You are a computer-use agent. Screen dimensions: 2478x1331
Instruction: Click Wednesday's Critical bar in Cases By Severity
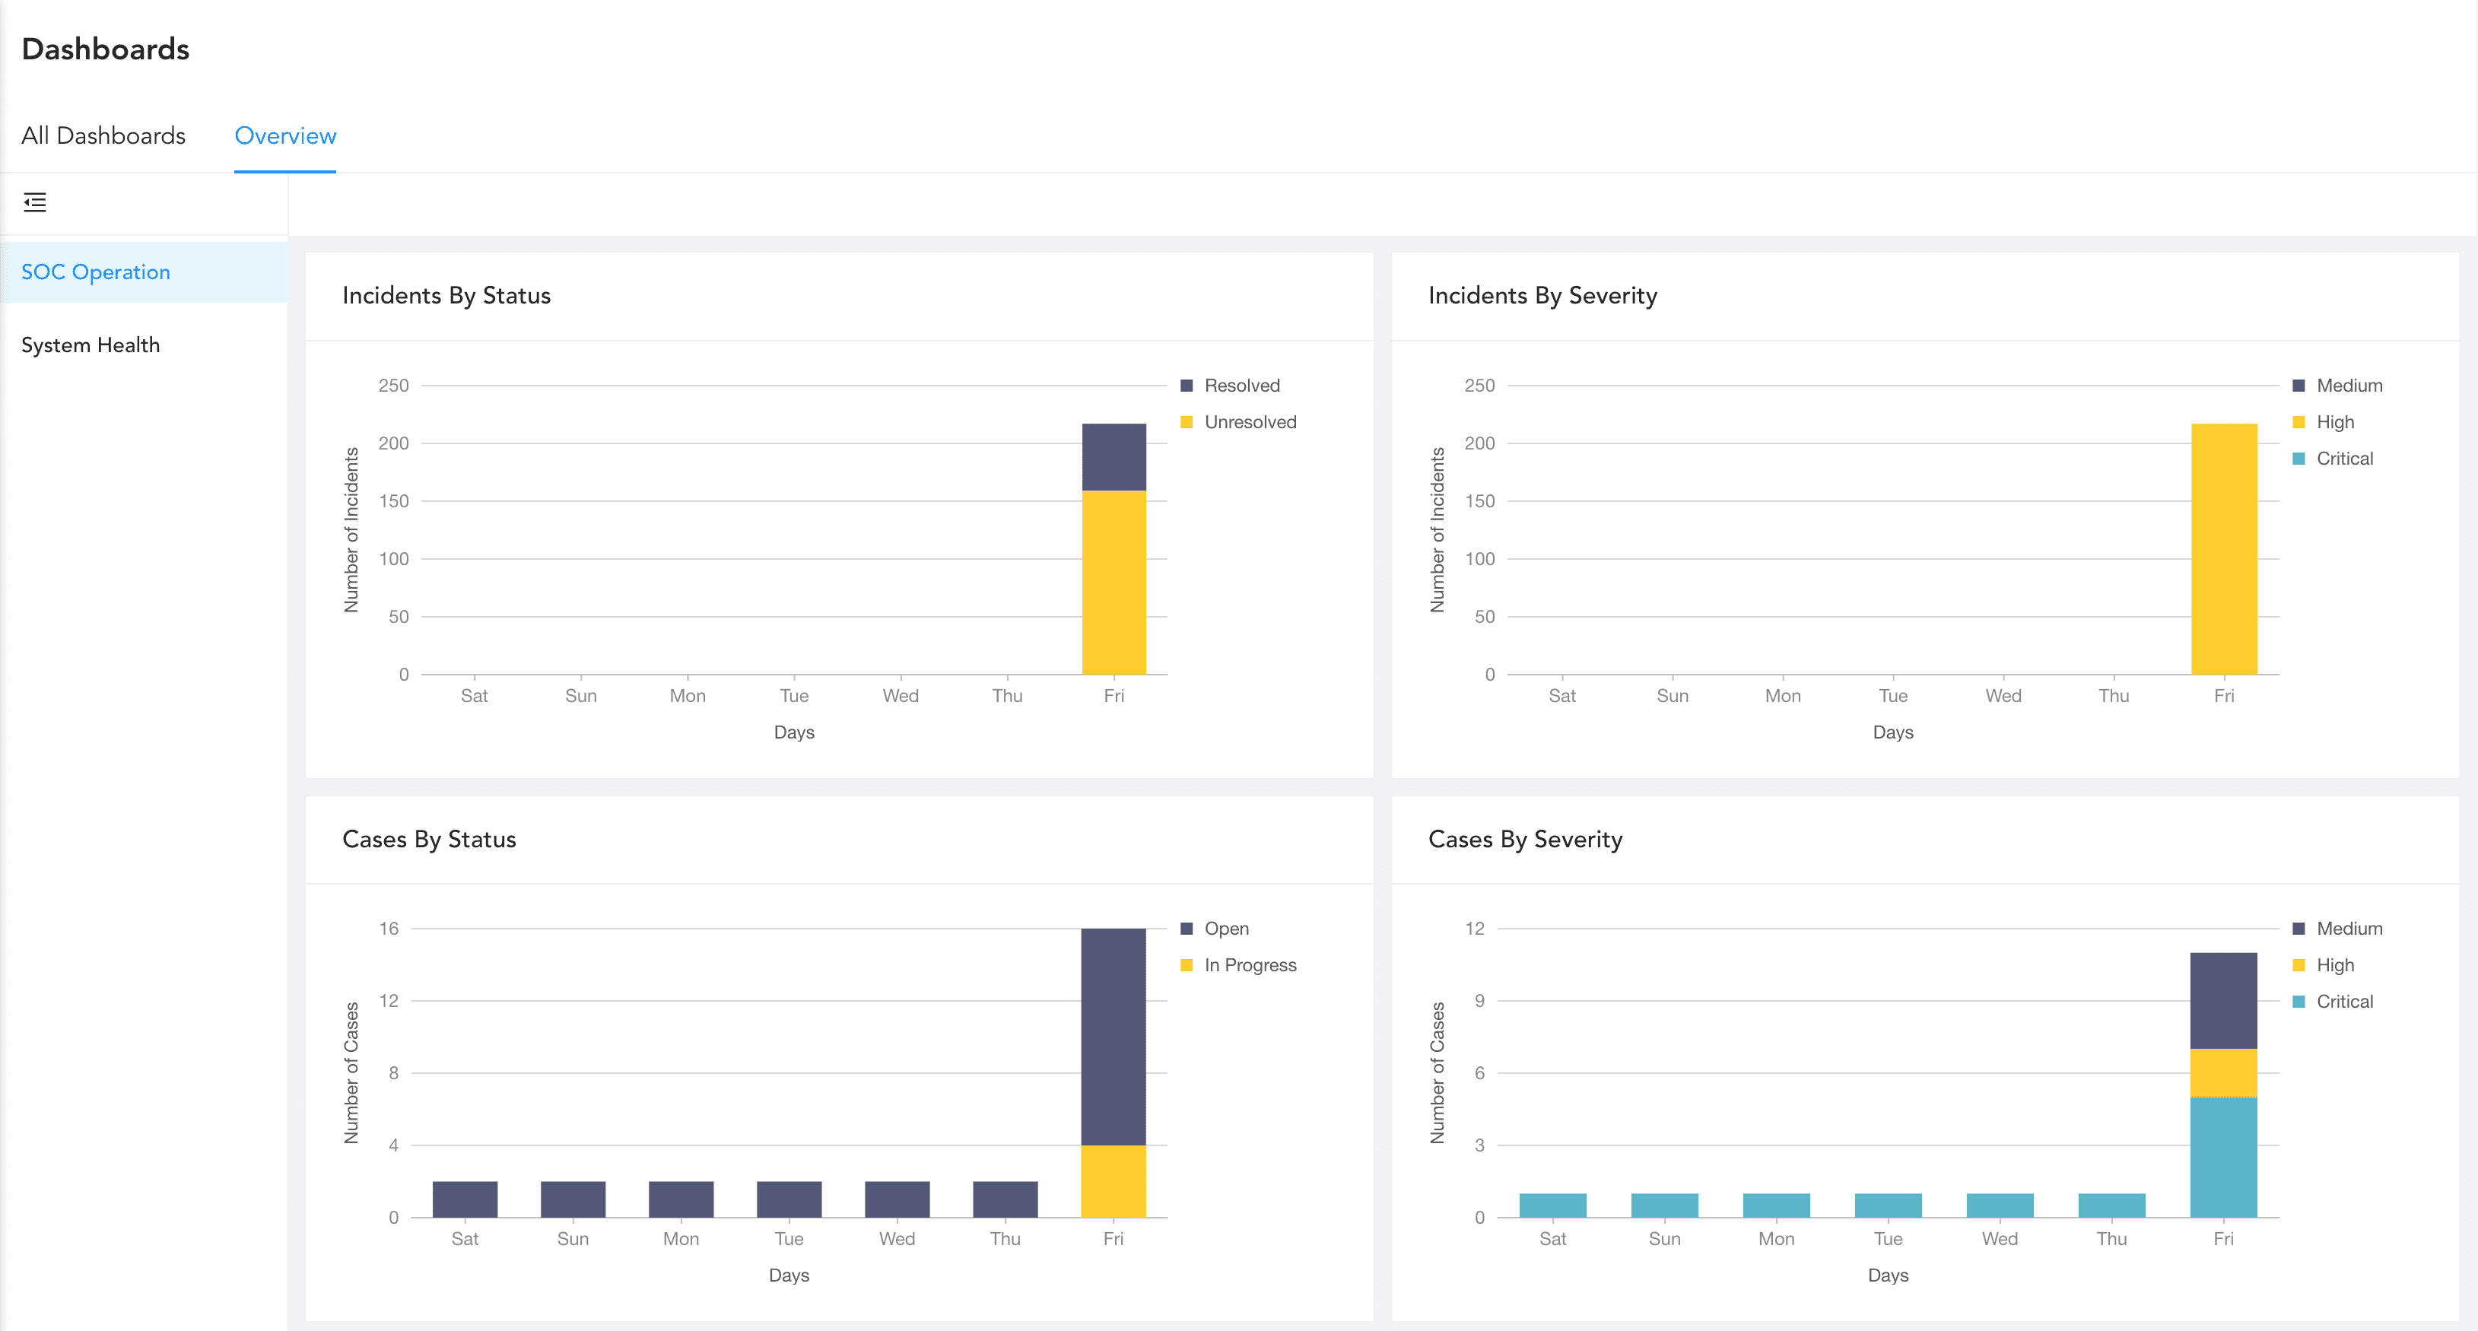pos(2000,1205)
